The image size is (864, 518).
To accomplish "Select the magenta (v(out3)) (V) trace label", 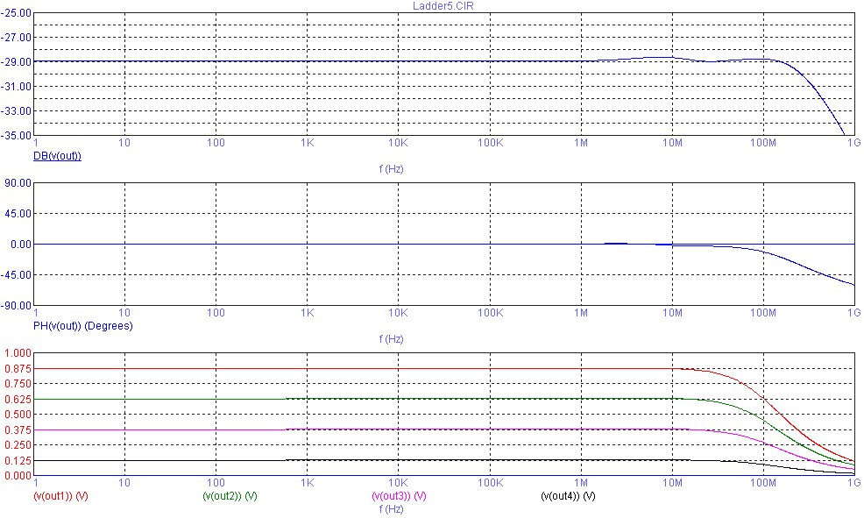I will [x=400, y=496].
